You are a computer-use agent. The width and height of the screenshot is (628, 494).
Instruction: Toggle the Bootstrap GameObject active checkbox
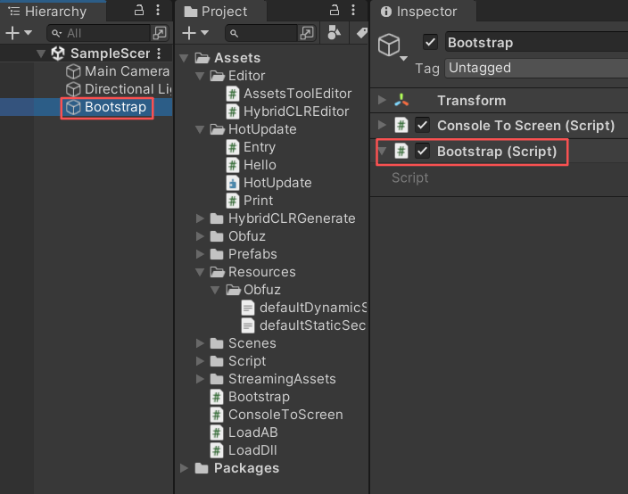pos(431,43)
